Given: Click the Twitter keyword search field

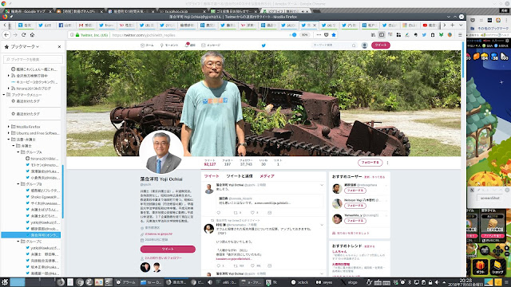Looking at the screenshot, I should pyautogui.click(x=334, y=45).
